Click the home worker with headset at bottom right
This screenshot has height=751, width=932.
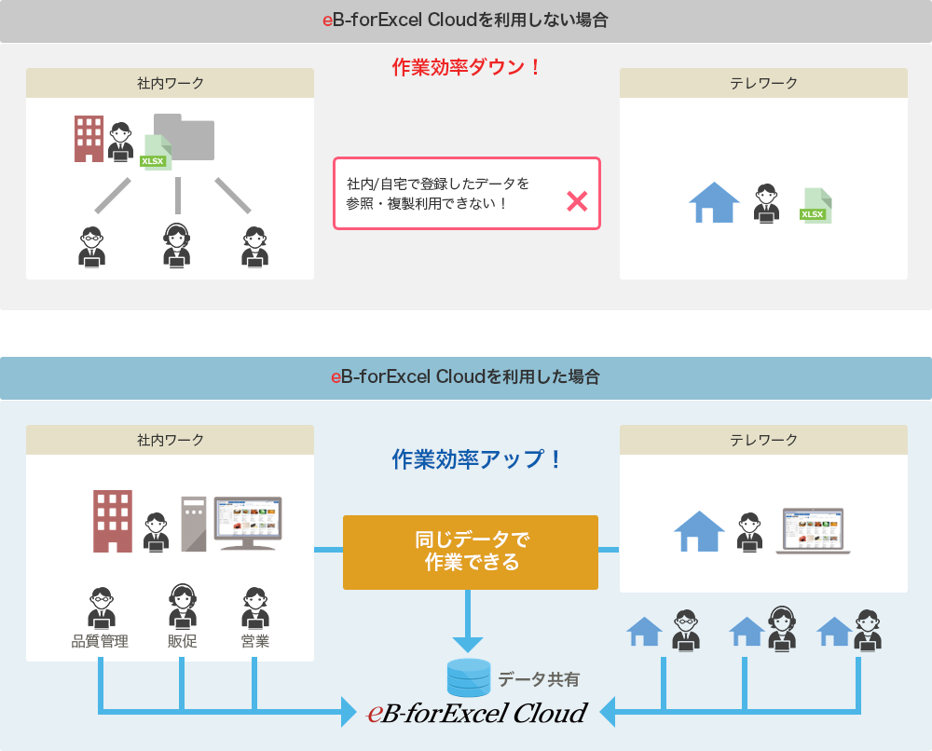[782, 629]
